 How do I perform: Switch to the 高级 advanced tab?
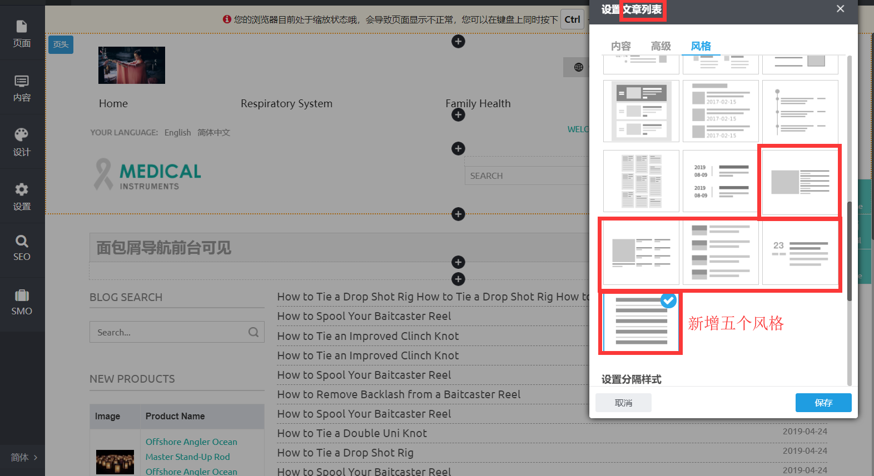click(x=661, y=46)
